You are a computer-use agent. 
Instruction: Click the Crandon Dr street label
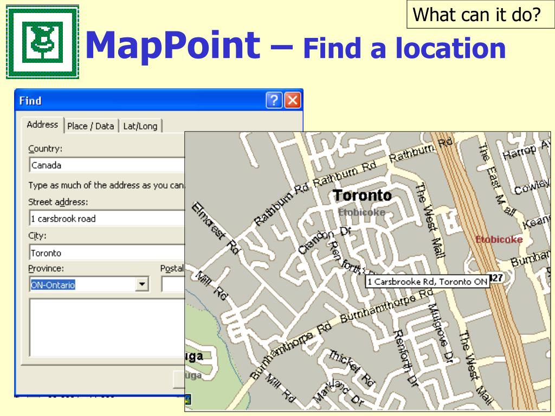(x=324, y=240)
